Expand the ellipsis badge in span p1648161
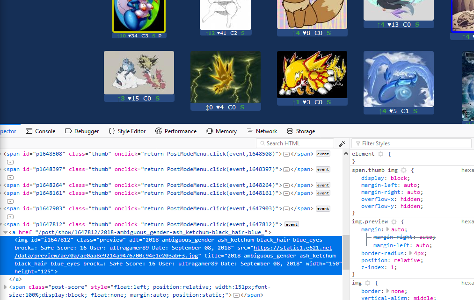Screen dimensions: 474x300 tap(286, 193)
